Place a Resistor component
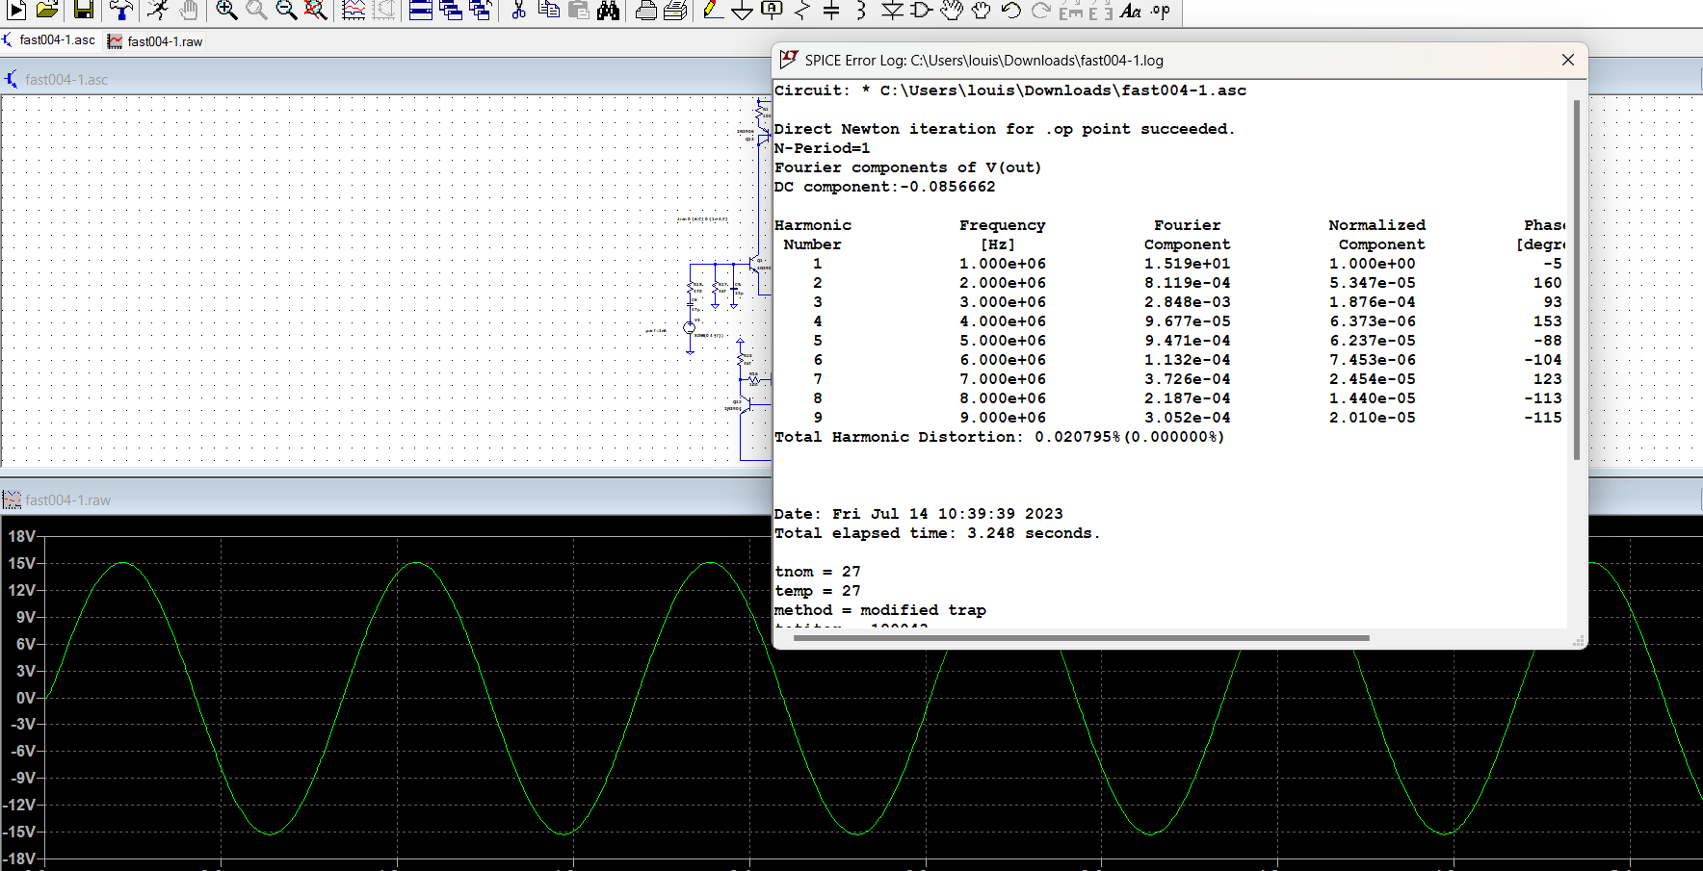This screenshot has width=1703, height=871. pos(802,10)
